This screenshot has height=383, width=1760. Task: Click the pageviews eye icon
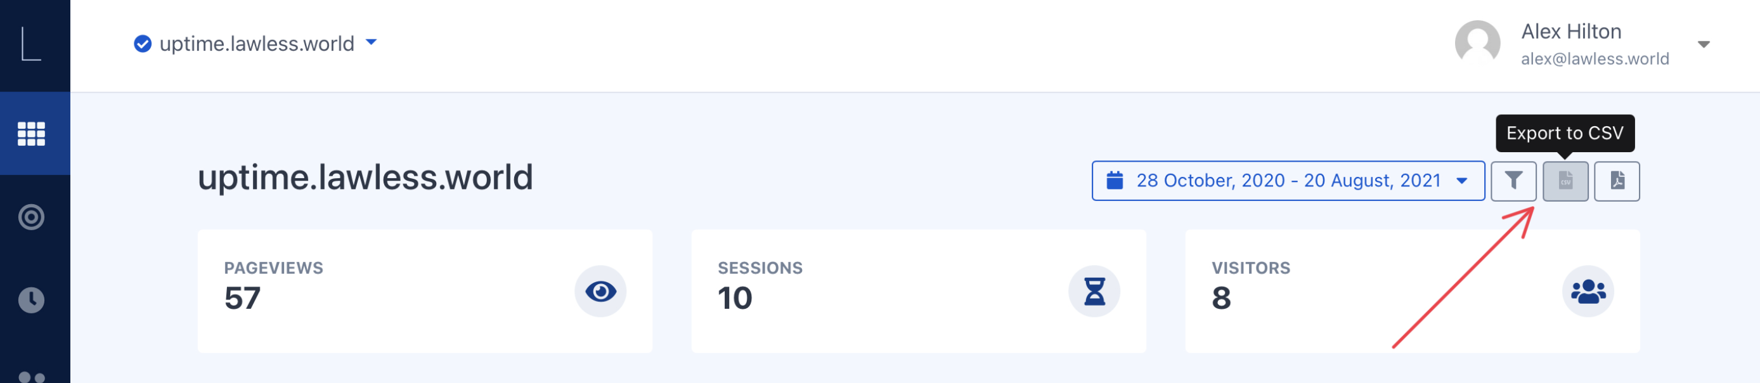coord(600,292)
